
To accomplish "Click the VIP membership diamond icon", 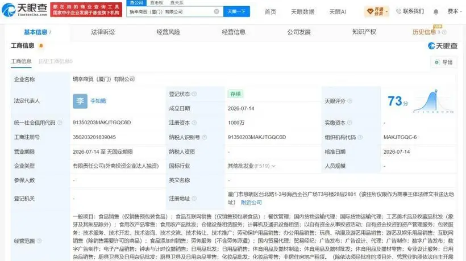I will coord(370,11).
